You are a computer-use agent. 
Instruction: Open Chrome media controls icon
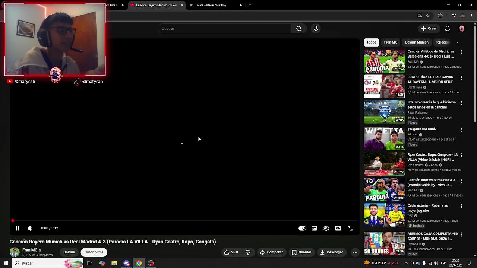454,16
